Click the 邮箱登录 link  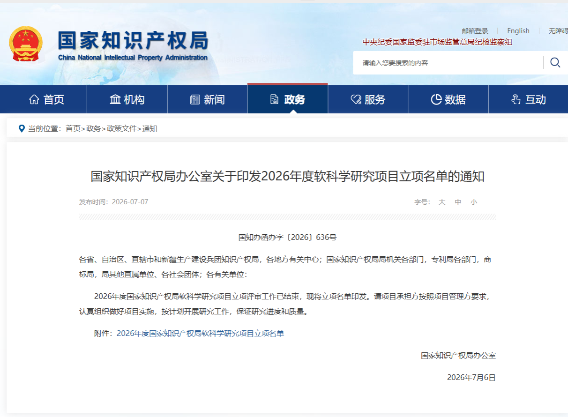pyautogui.click(x=475, y=31)
